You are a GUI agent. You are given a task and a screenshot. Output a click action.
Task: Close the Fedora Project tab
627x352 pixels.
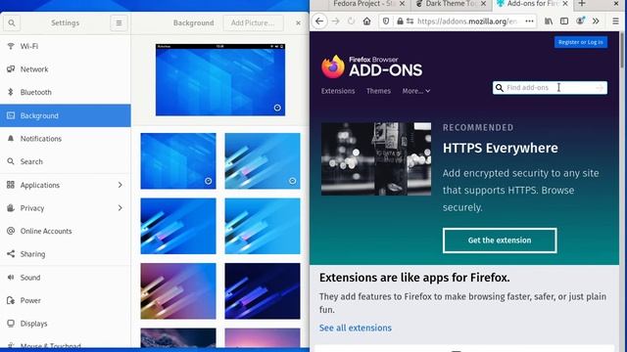(403, 4)
